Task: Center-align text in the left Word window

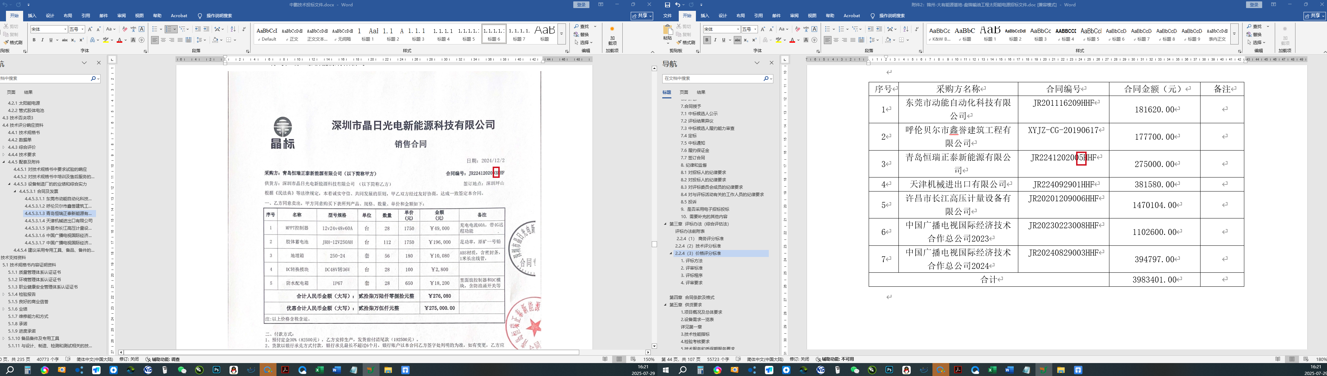Action: (x=163, y=40)
